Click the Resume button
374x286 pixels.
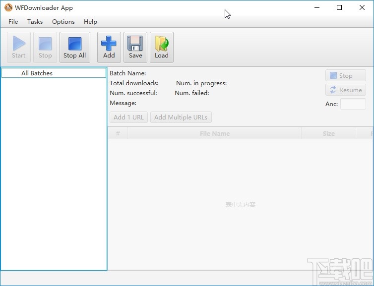[x=346, y=90]
